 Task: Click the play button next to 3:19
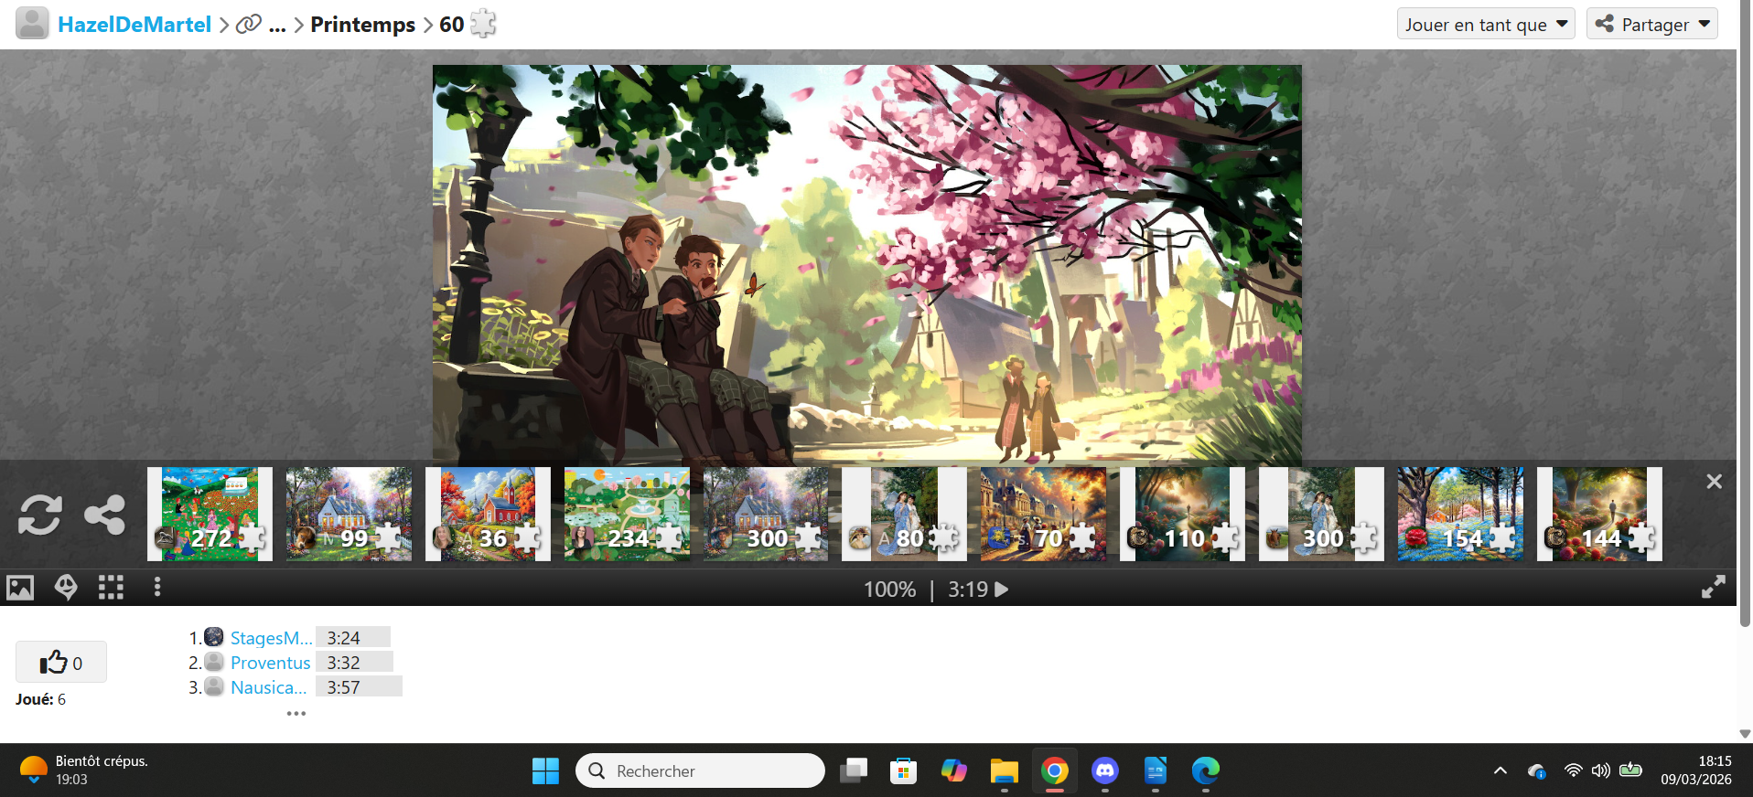[1001, 590]
